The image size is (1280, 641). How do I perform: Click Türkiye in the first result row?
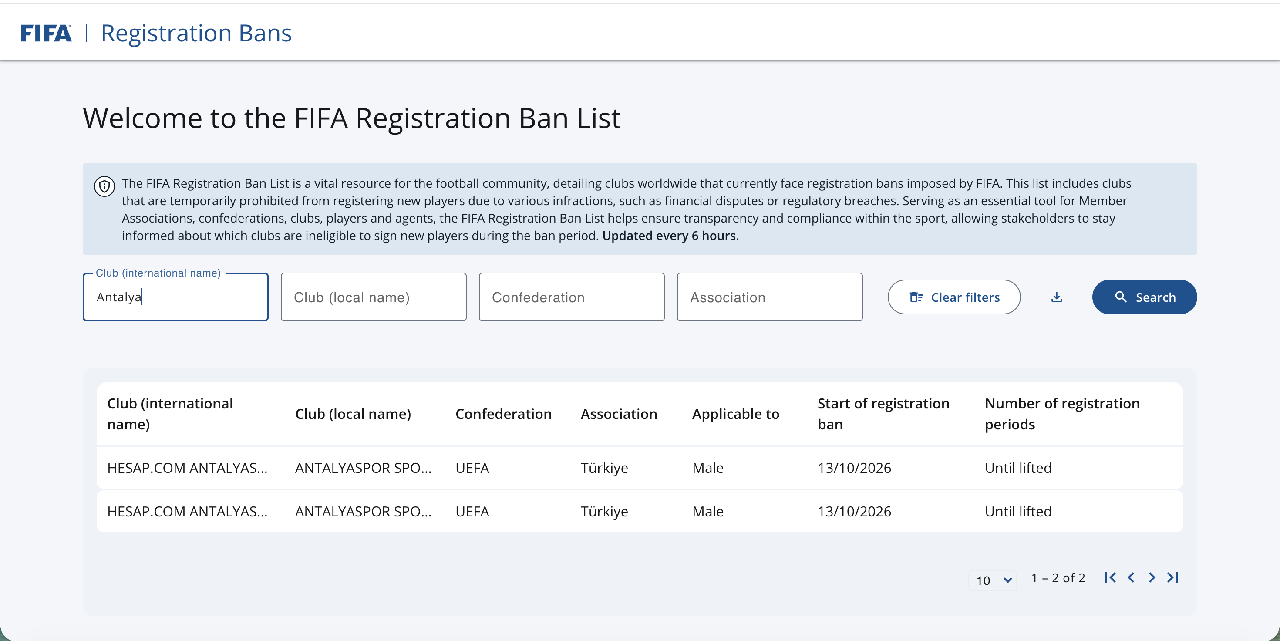coord(604,468)
